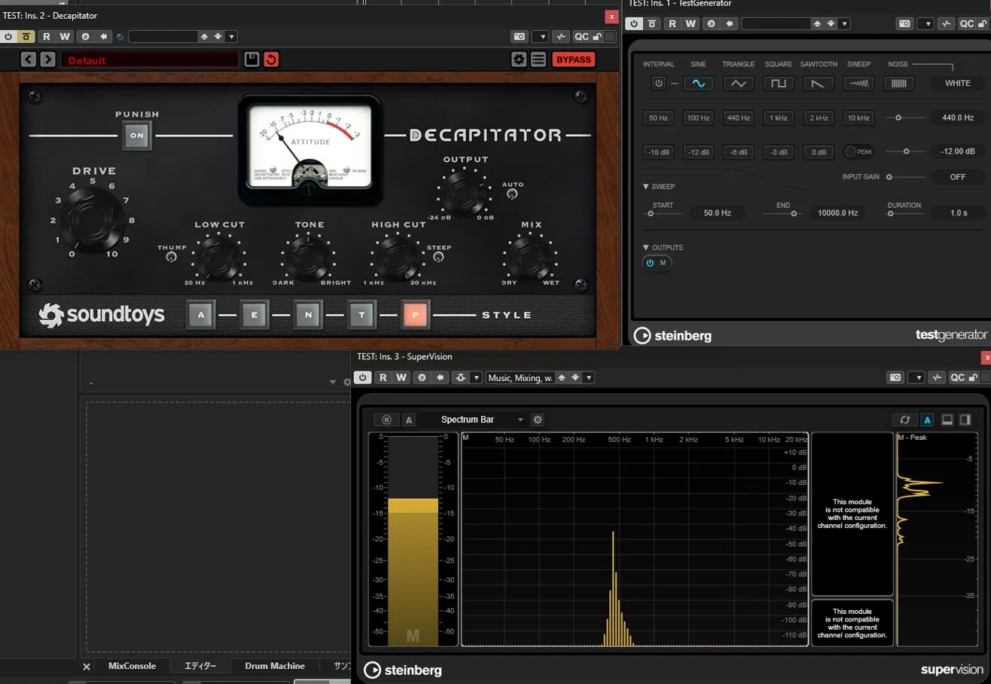Open SuperVision preset dropdown beside Music, Mixing
Viewport: 991px width, 684px height.
[x=589, y=377]
